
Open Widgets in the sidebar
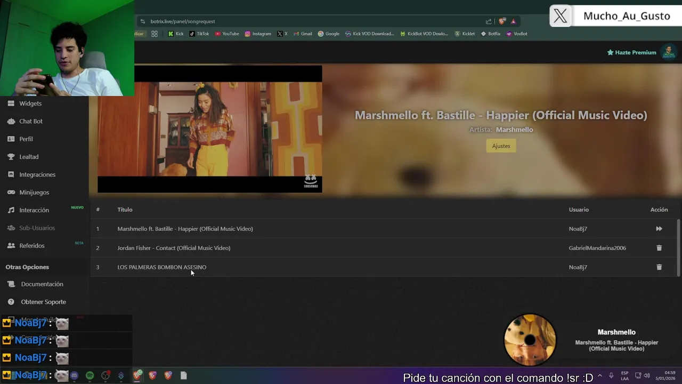(30, 103)
